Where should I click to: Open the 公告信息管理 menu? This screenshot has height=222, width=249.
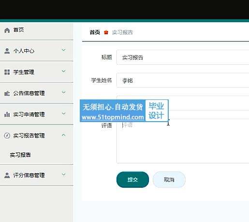[x=37, y=93]
